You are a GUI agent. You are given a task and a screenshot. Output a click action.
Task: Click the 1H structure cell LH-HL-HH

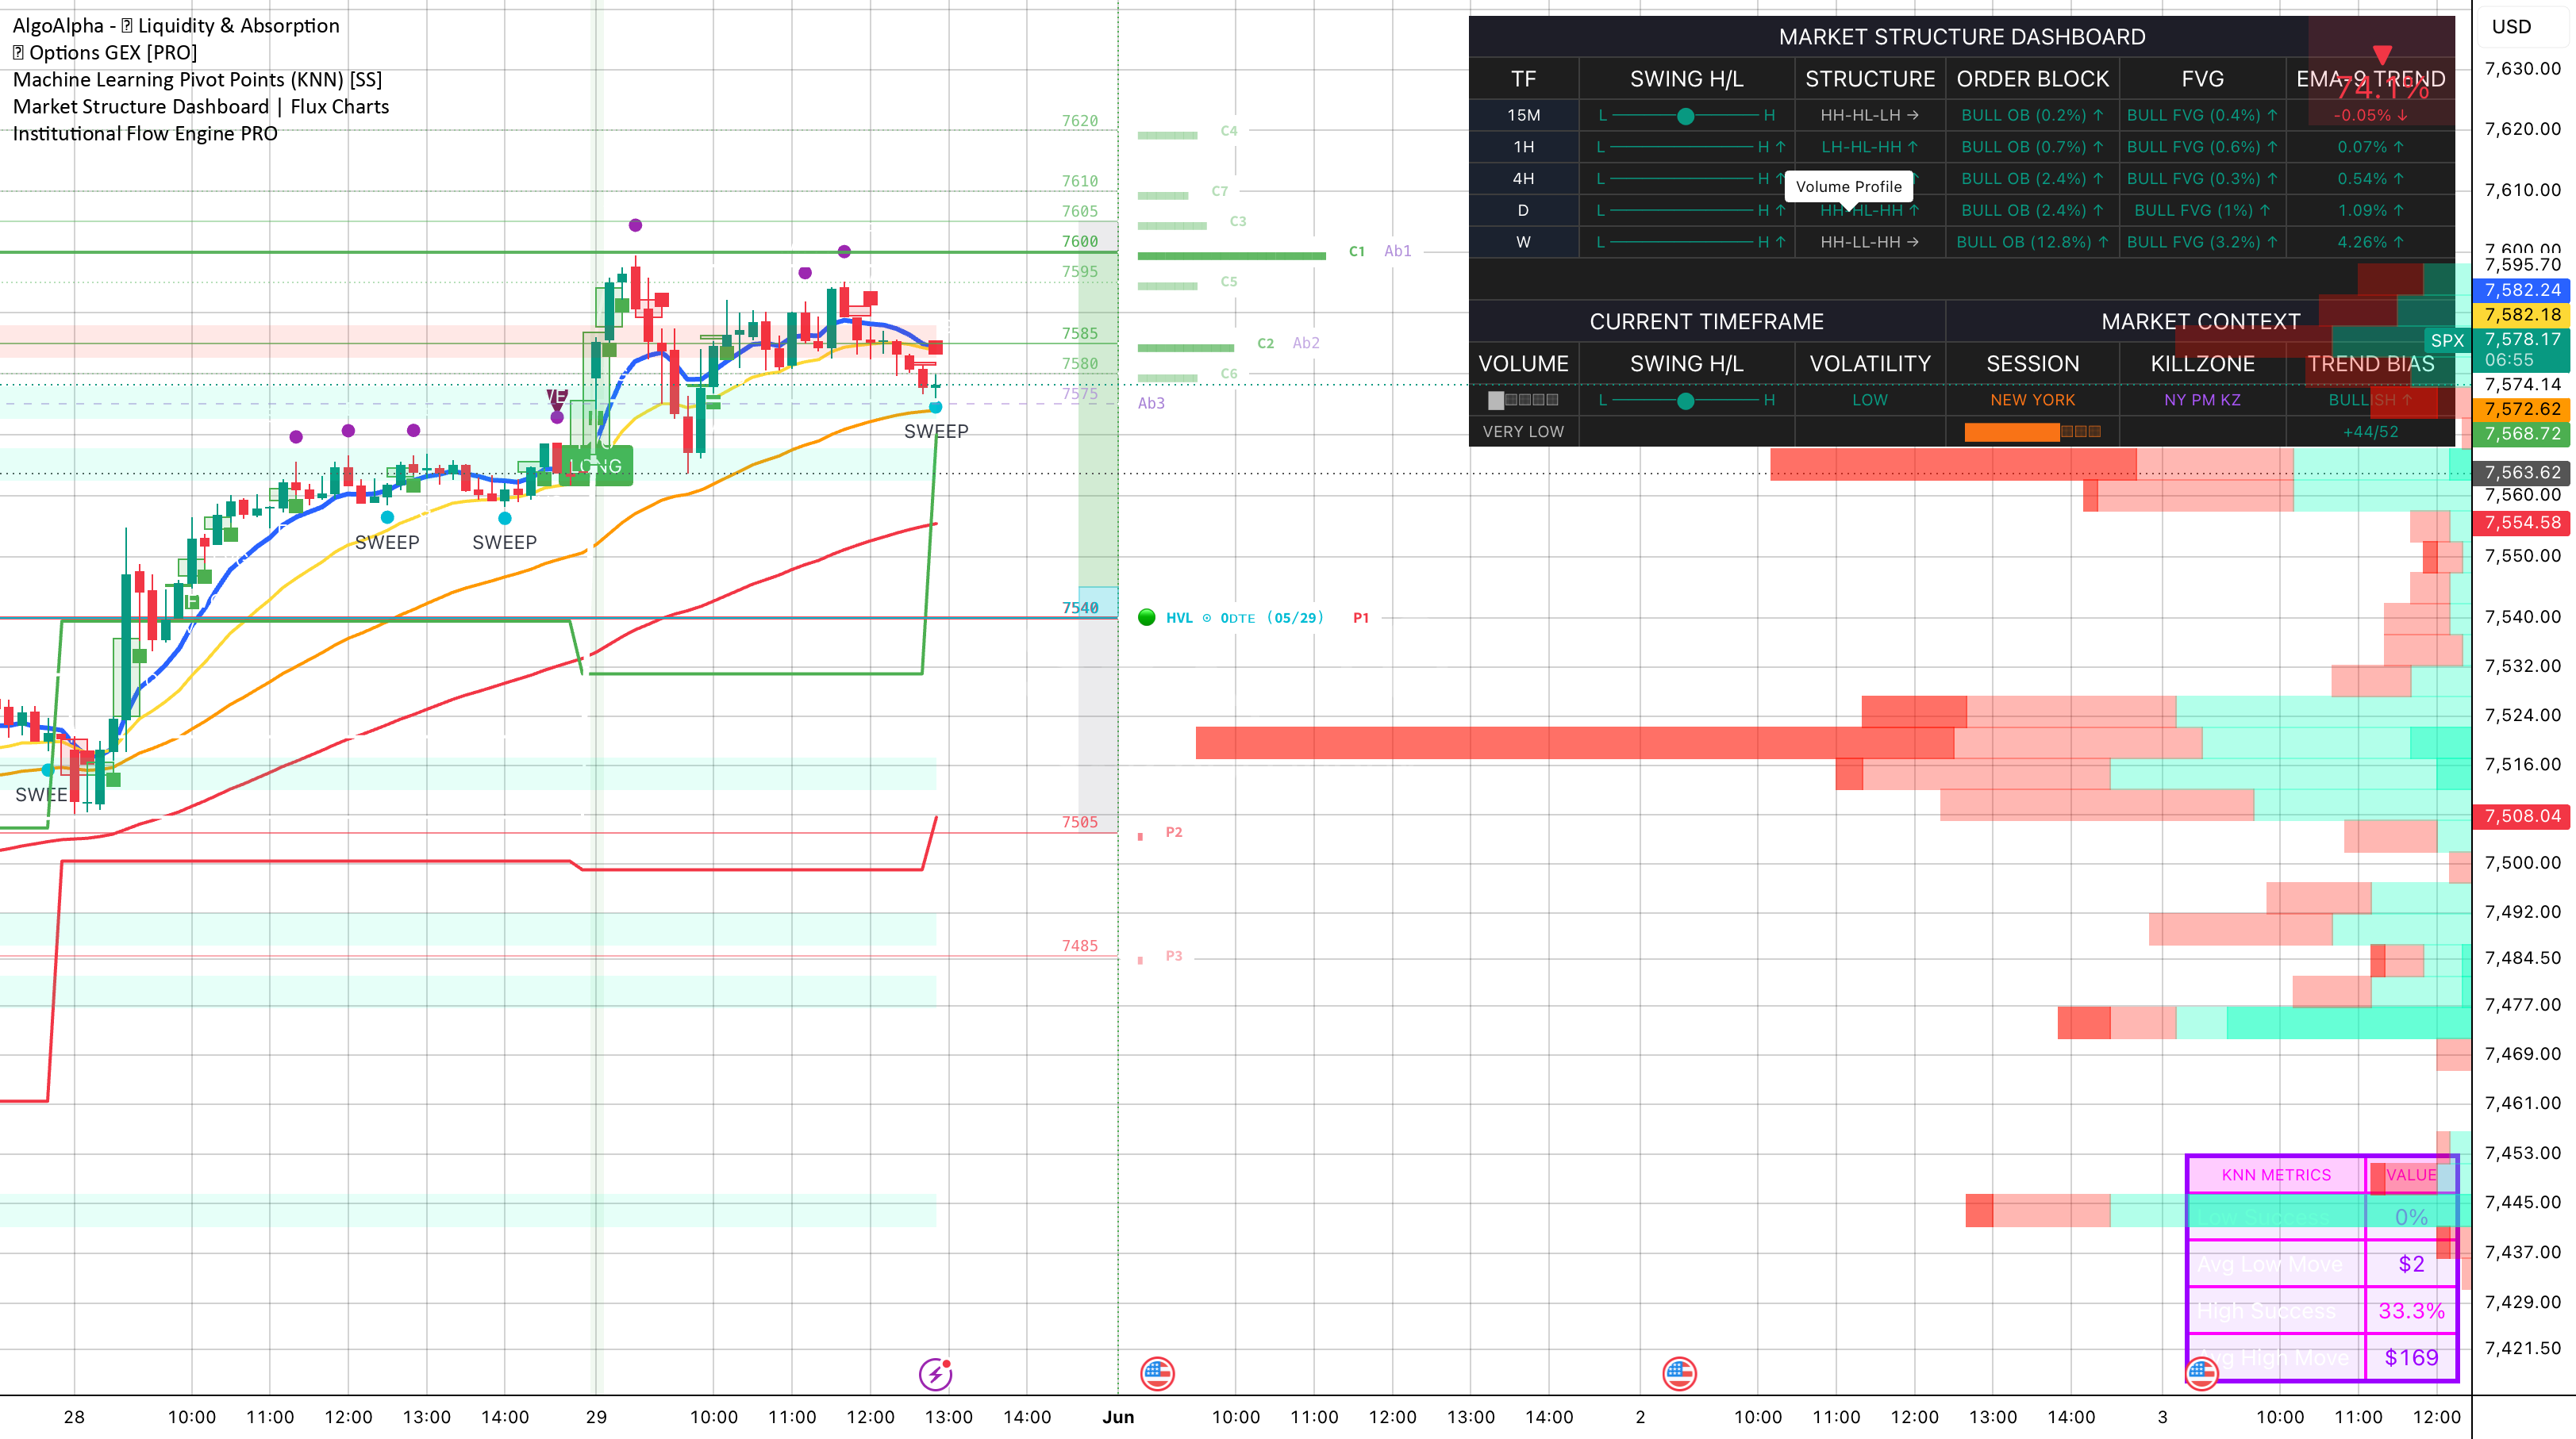pyautogui.click(x=1869, y=147)
